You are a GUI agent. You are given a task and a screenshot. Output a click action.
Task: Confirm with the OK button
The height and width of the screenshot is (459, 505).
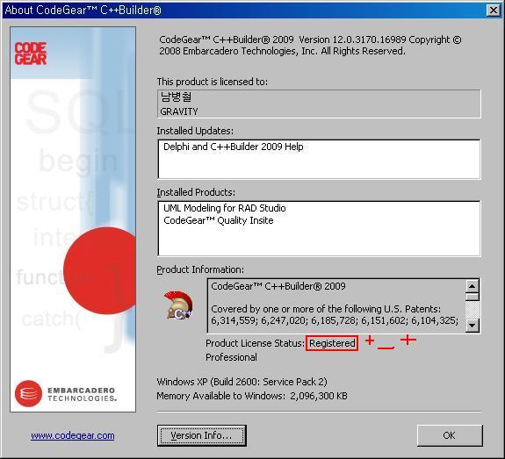tap(450, 435)
